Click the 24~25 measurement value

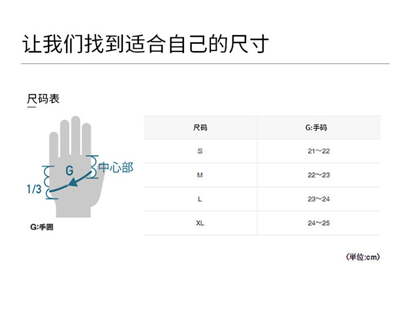click(x=319, y=223)
